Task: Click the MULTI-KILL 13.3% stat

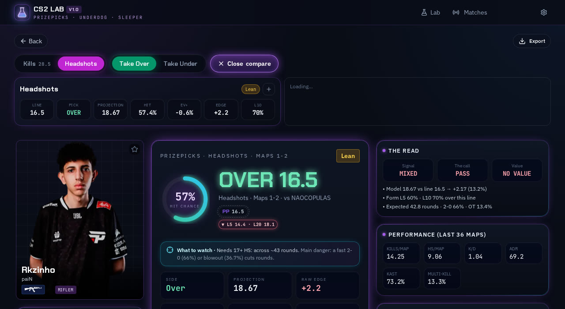Action: pyautogui.click(x=442, y=279)
